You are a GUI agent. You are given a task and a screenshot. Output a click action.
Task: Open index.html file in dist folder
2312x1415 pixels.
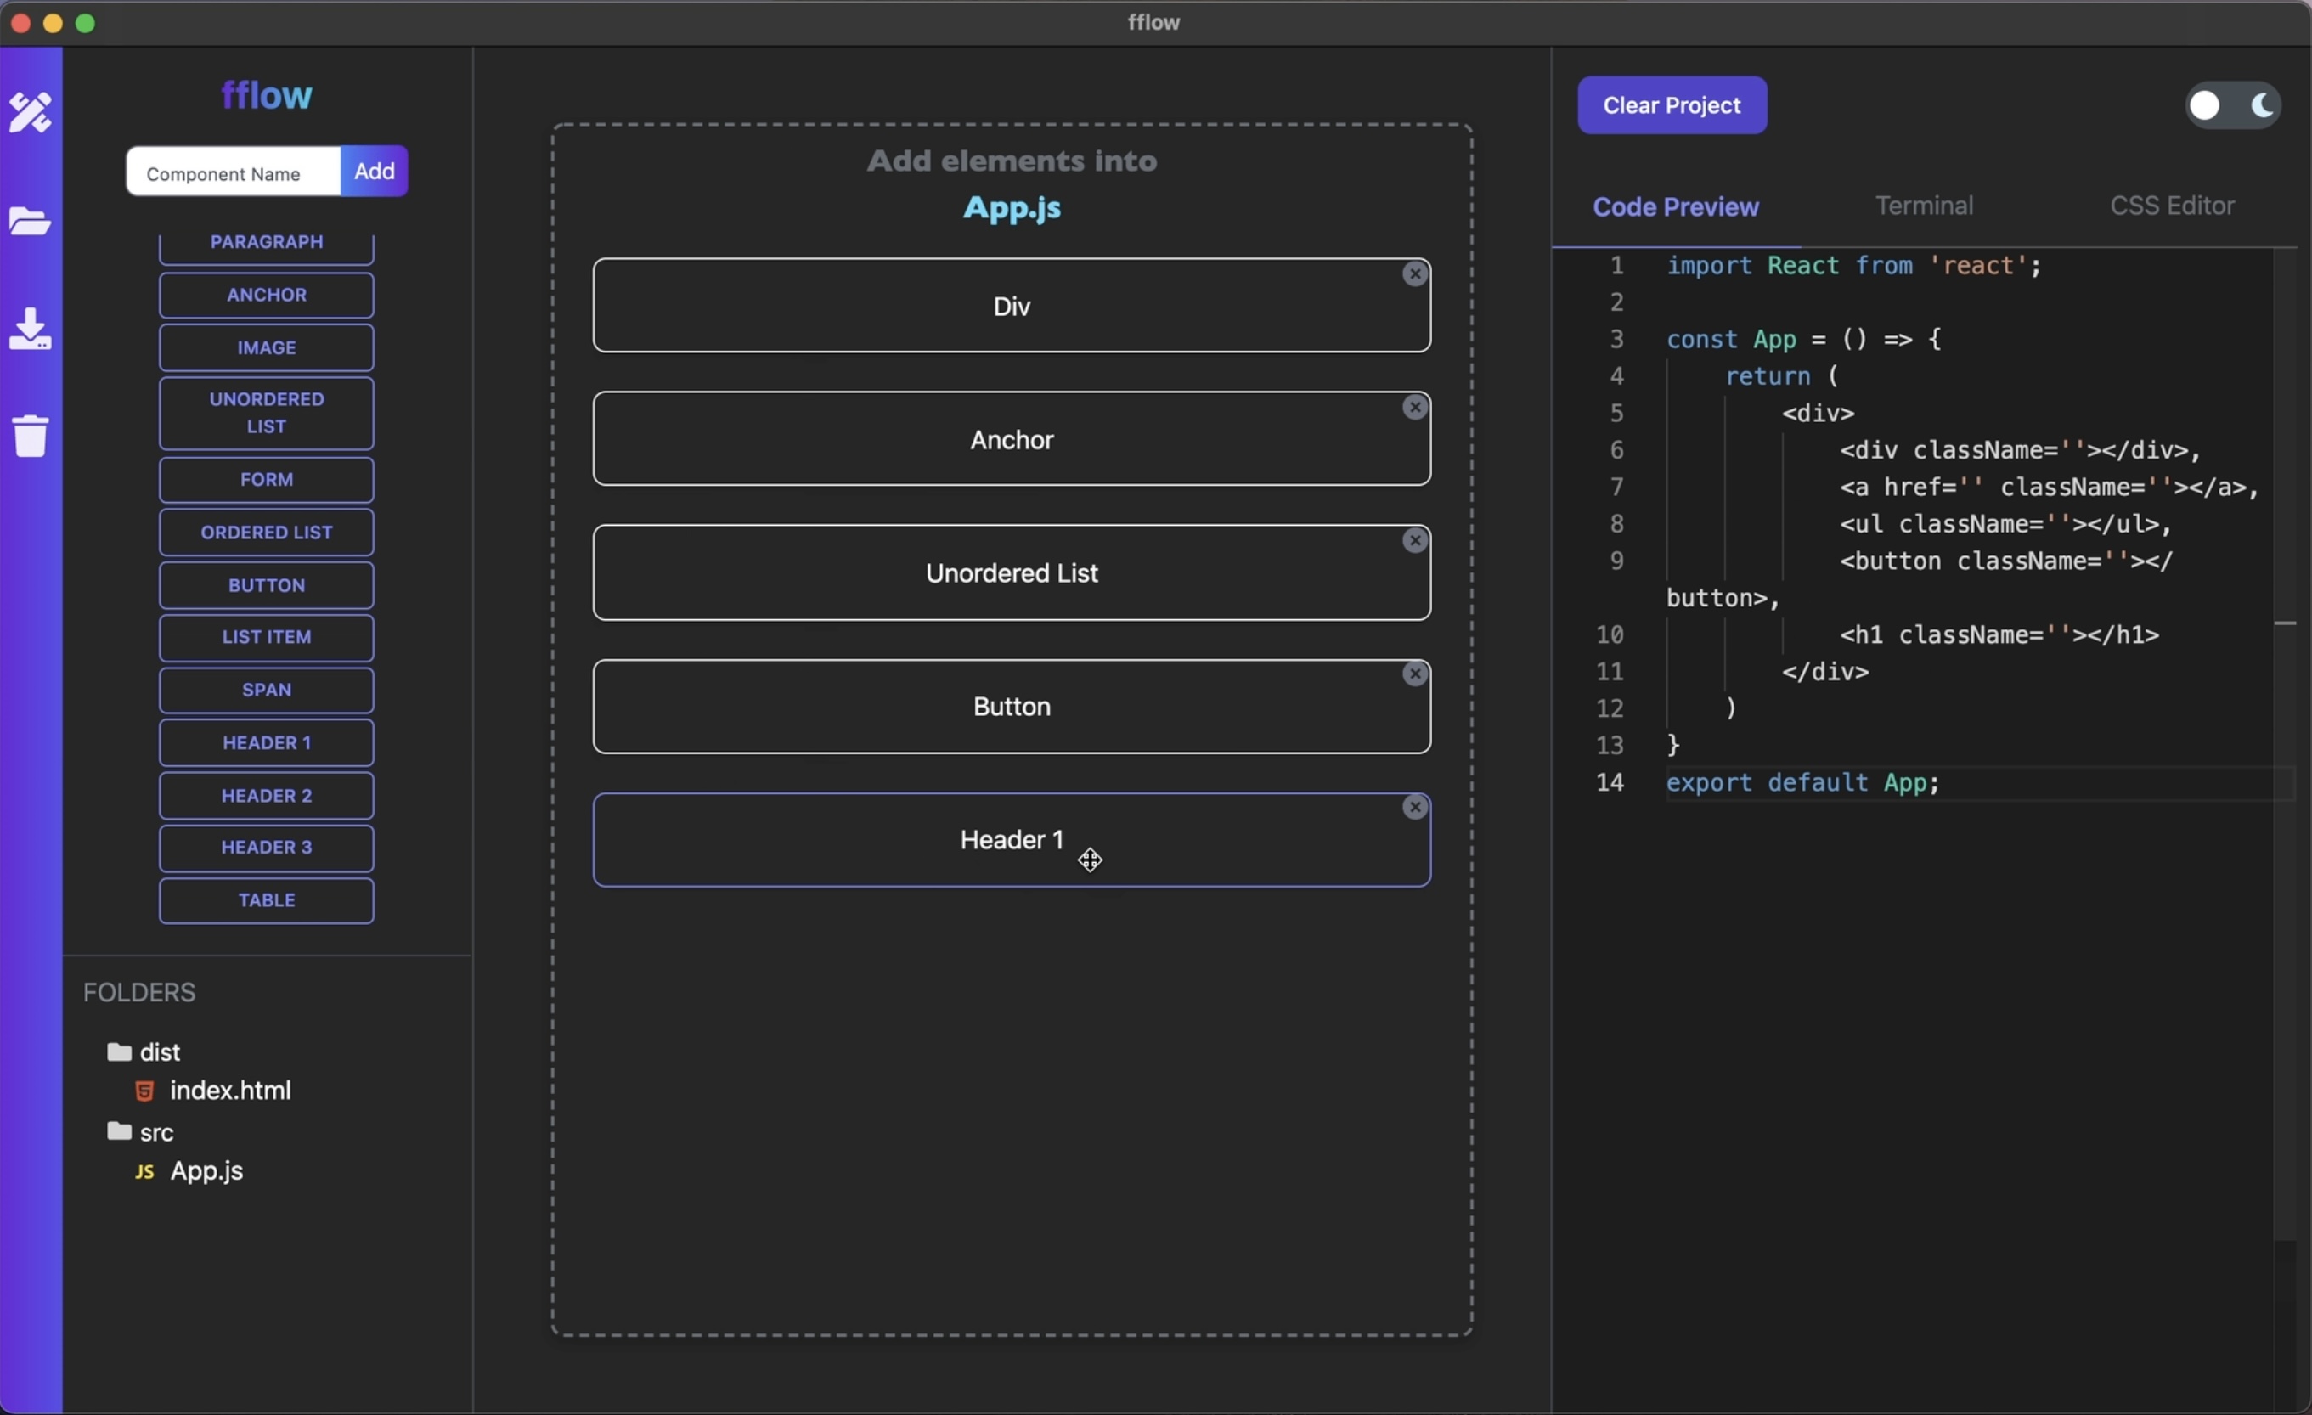pyautogui.click(x=231, y=1090)
